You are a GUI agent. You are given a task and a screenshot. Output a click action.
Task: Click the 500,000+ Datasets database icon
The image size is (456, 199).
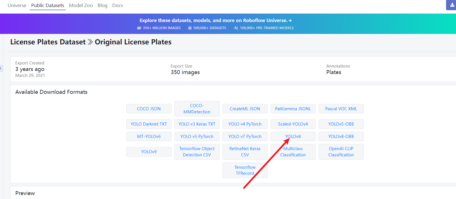coord(190,28)
